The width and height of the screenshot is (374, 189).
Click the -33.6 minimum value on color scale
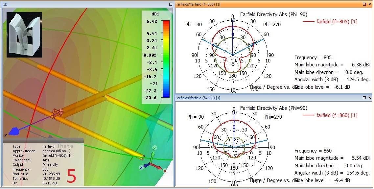point(150,98)
